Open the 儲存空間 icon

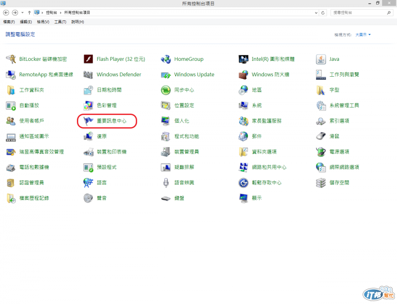(x=321, y=183)
